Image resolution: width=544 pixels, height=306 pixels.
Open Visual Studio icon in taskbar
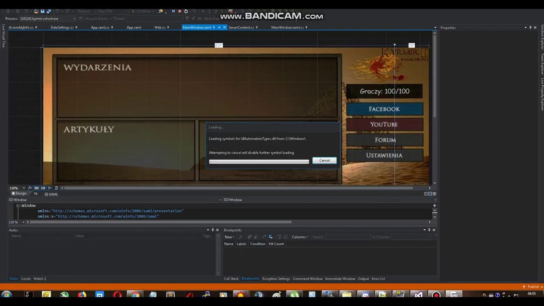pyautogui.click(x=419, y=295)
